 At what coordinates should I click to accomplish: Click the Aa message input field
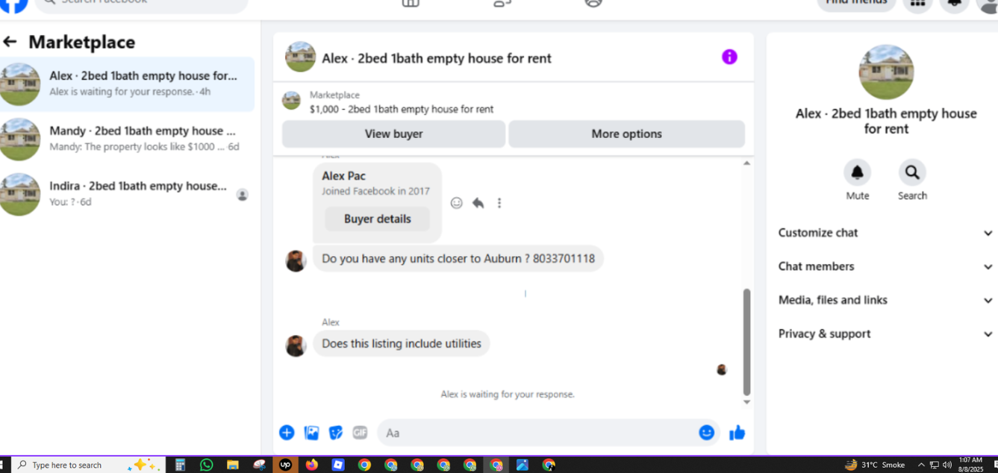pyautogui.click(x=537, y=433)
